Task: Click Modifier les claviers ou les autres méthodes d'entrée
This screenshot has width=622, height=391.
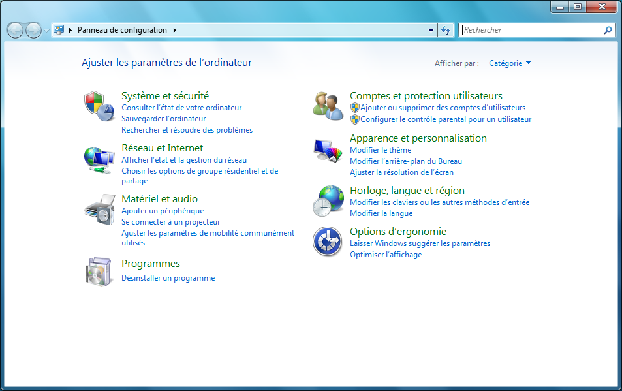Action: [439, 202]
